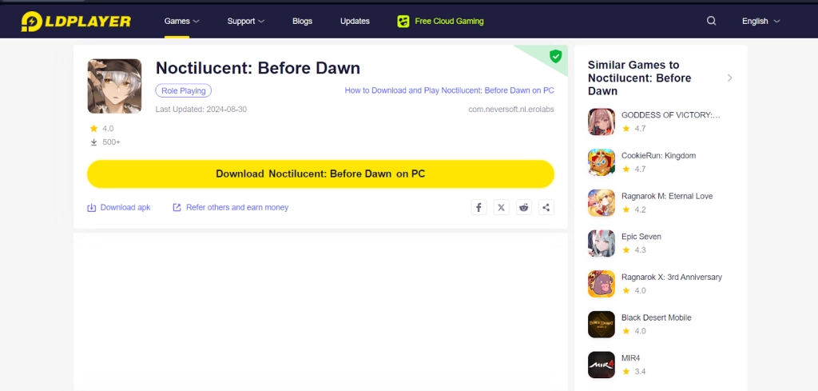
Task: Open the LDPlayer logo home link
Action: [x=76, y=22]
